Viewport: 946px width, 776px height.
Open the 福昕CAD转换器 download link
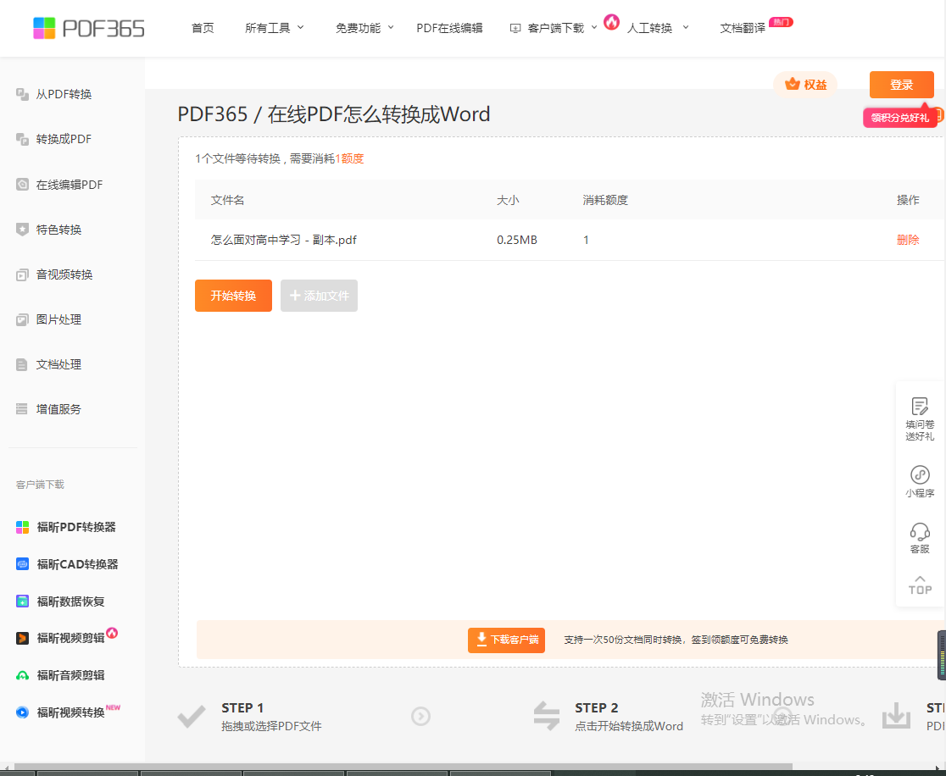pos(77,564)
